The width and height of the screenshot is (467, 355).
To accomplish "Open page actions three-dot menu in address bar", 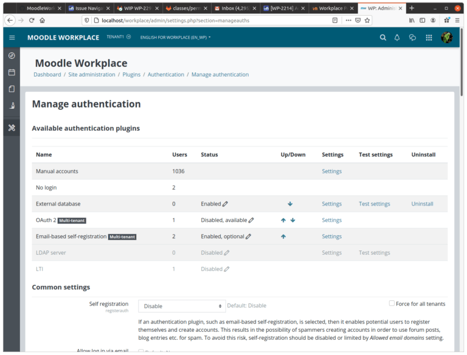I will 348,20.
